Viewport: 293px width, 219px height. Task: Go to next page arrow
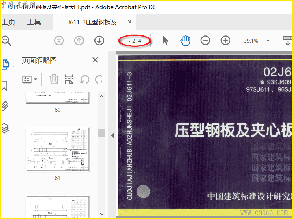[x=99, y=41]
